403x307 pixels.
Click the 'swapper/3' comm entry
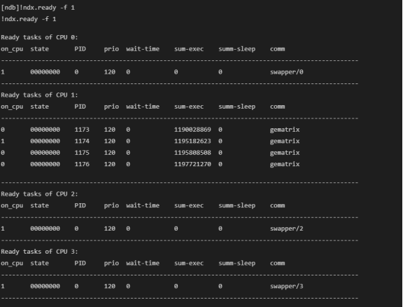coord(287,287)
